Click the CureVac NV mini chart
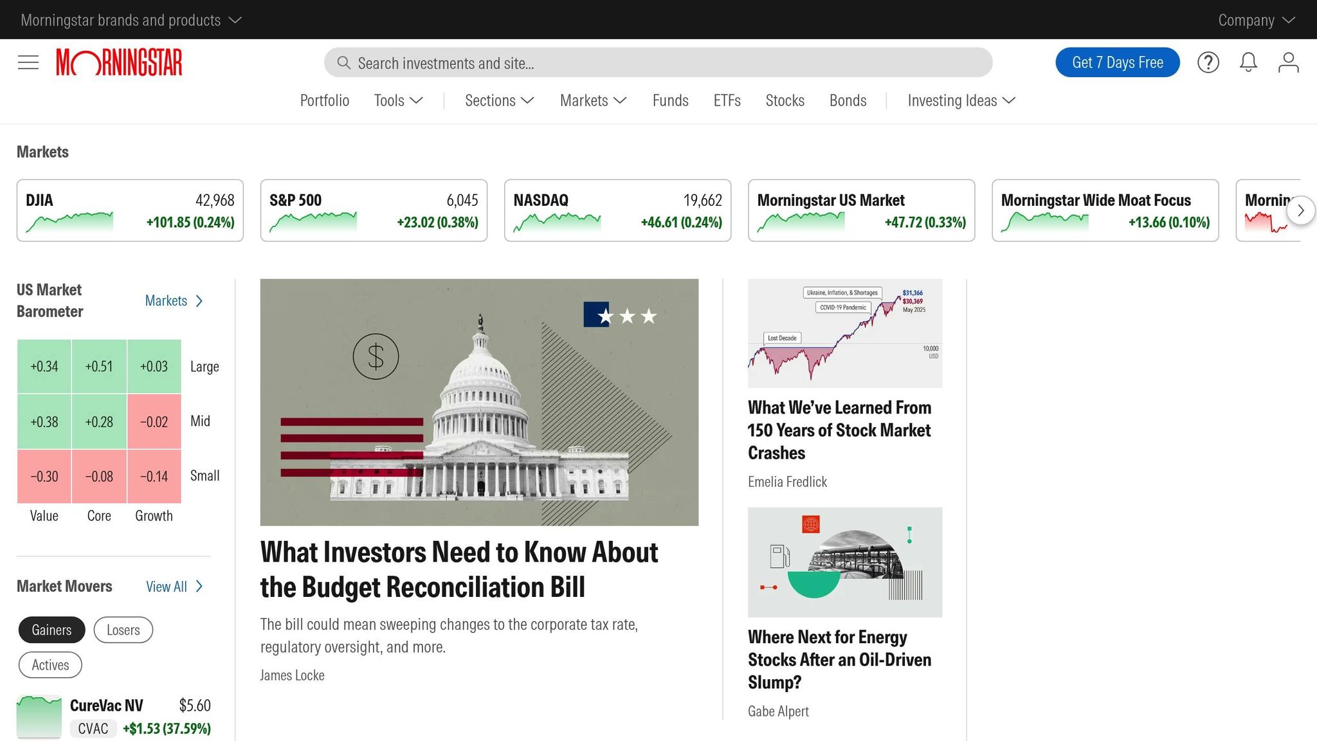 39,717
